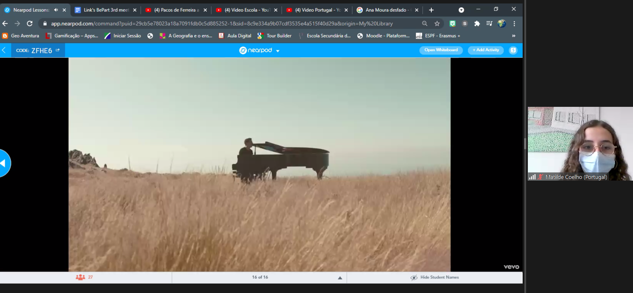
Task: Switch to Ana Moura desfado tab
Action: pyautogui.click(x=388, y=10)
